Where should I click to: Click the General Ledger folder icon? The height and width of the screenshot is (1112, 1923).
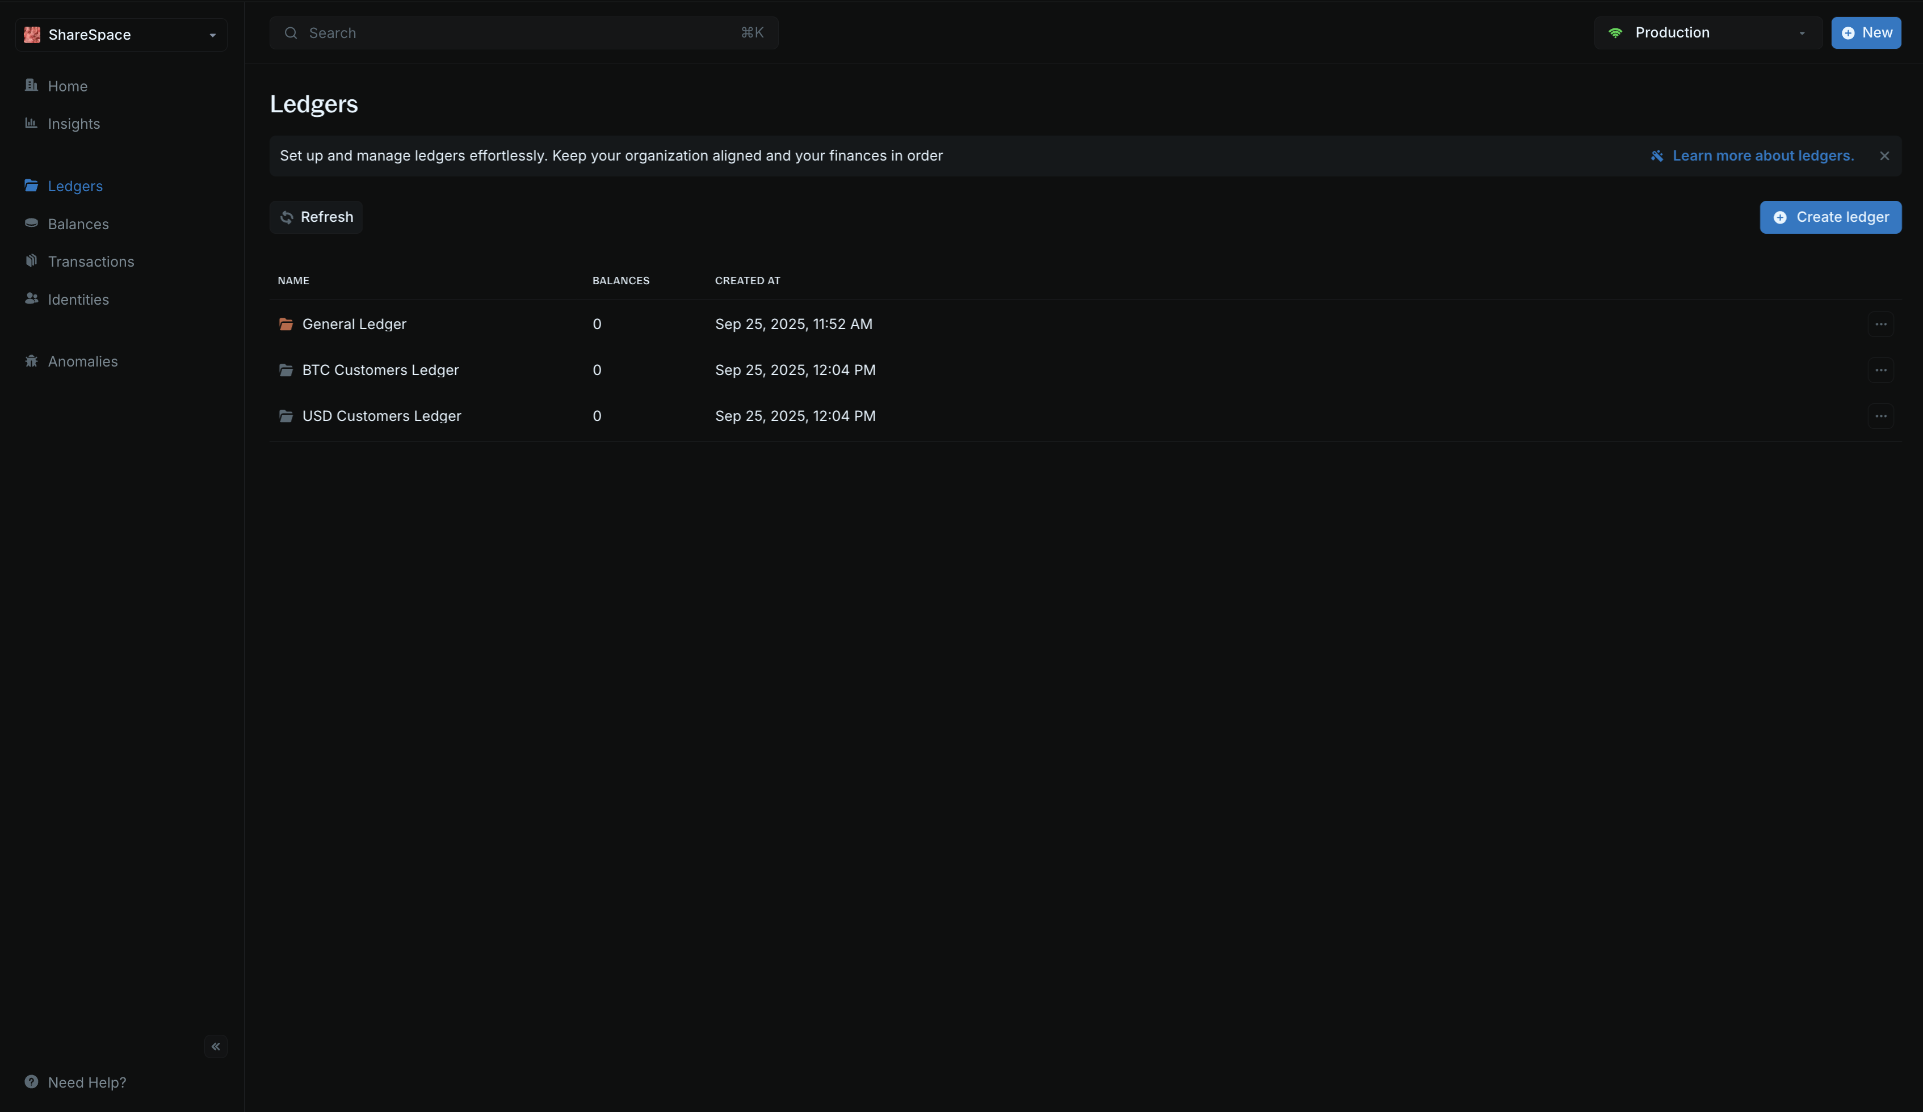(x=286, y=324)
